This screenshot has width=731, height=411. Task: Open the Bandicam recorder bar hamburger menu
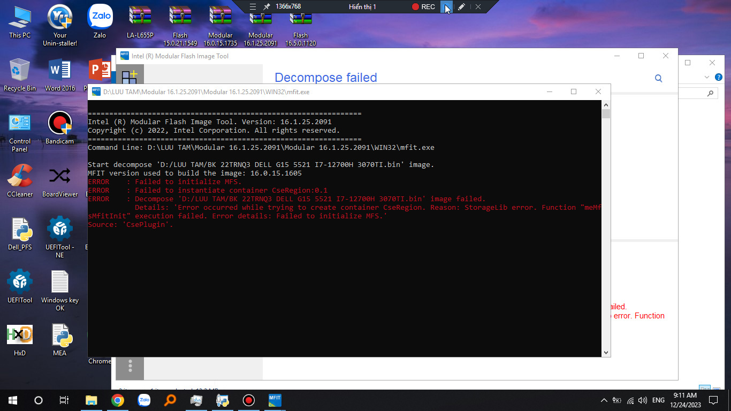tap(253, 7)
